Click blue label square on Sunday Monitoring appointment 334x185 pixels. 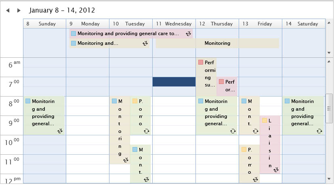click(x=28, y=101)
